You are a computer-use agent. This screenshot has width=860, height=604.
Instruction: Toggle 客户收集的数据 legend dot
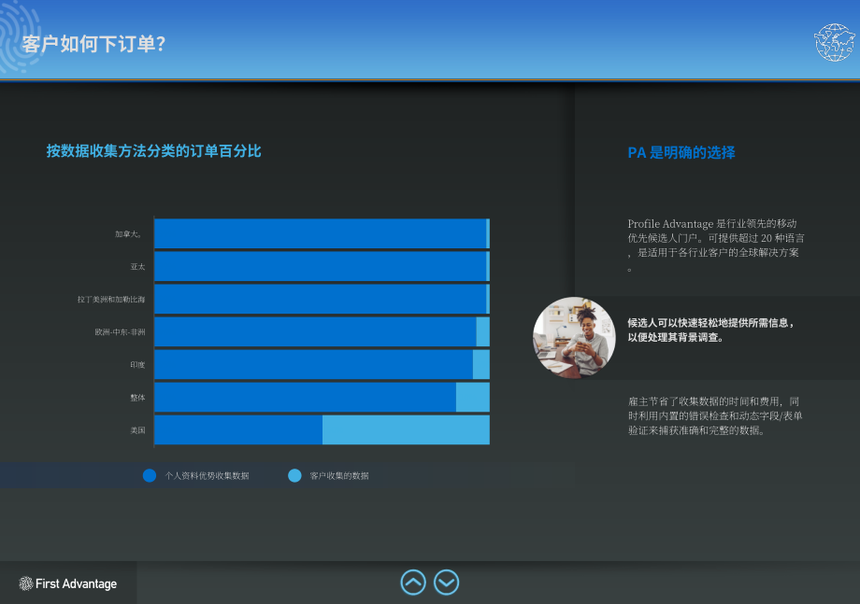coord(294,475)
